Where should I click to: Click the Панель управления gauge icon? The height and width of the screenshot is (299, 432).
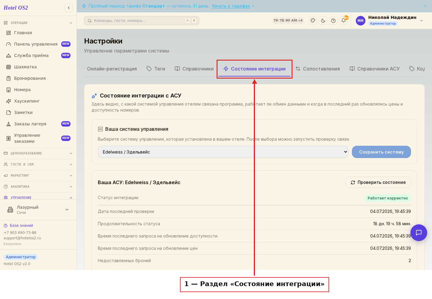9,44
